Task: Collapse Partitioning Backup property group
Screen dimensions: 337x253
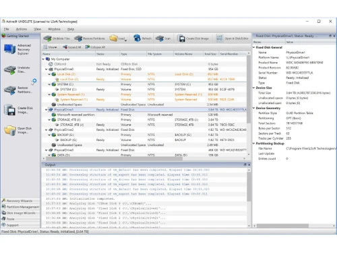Action: click(253, 144)
